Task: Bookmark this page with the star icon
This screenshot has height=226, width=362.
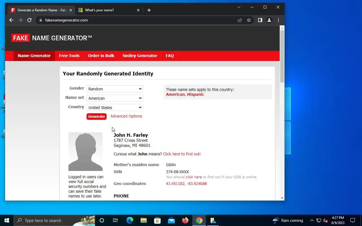Action: point(249,20)
